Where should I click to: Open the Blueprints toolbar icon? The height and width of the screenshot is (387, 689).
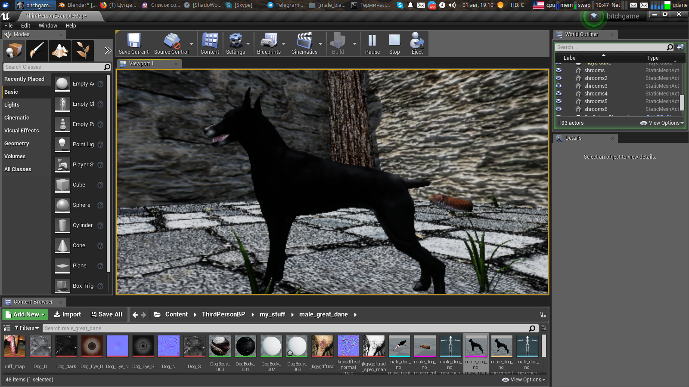268,43
